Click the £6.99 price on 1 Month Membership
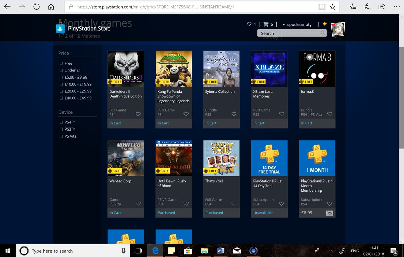The height and width of the screenshot is (257, 404). tap(307, 213)
